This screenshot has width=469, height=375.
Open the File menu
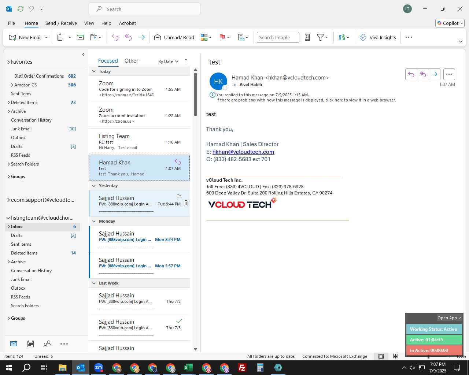(11, 23)
